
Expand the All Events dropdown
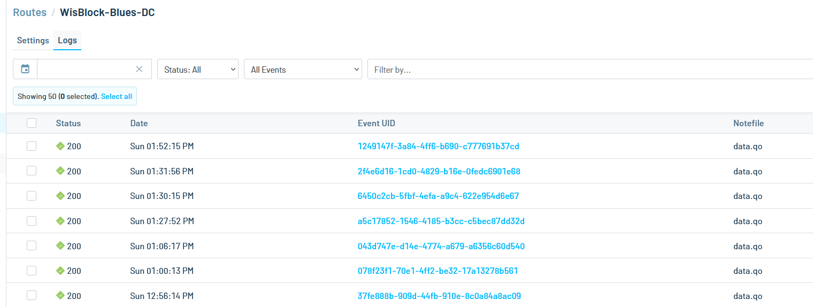click(303, 70)
